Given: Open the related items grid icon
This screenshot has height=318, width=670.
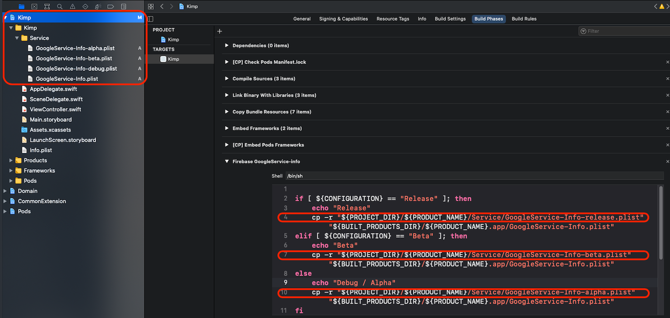Looking at the screenshot, I should coord(151,6).
